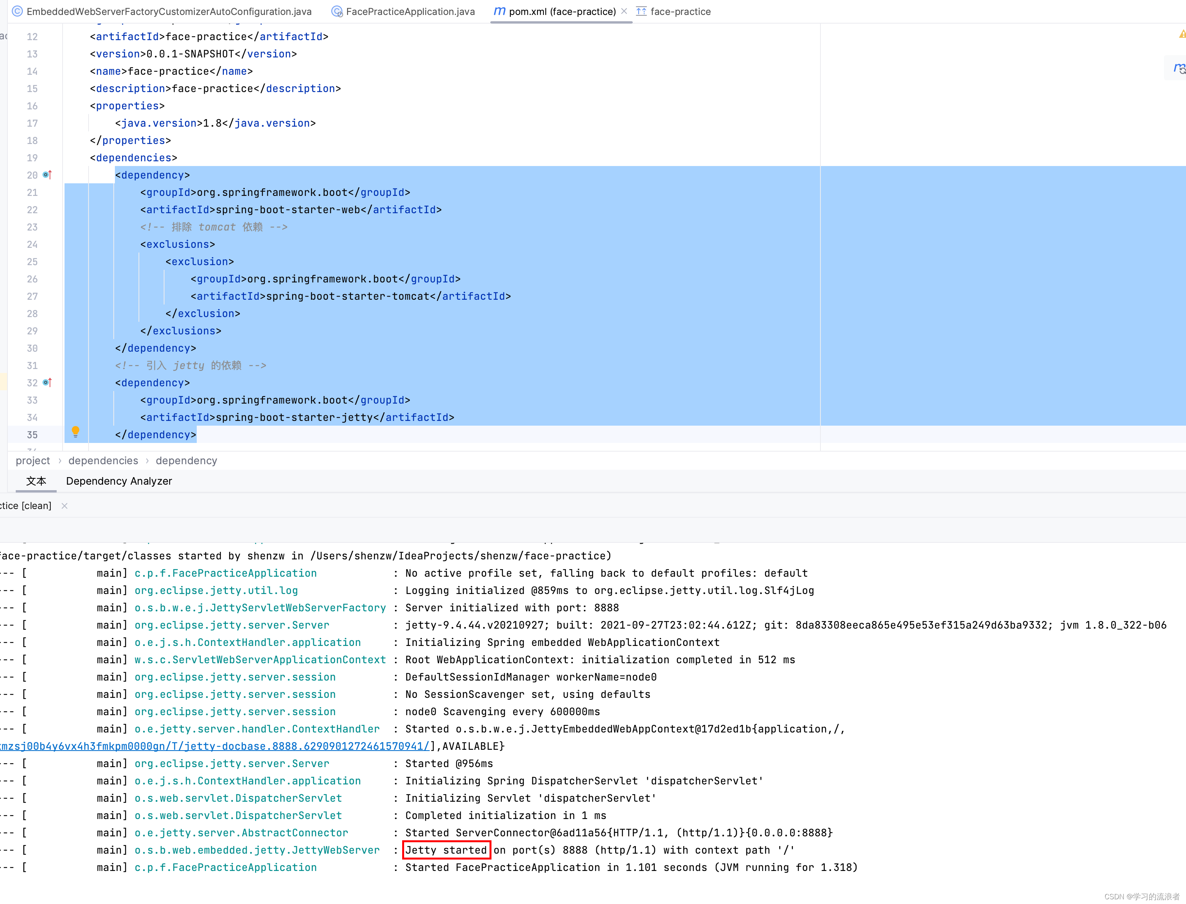Click the 0.0.1-SNAPSHOT version text
Viewport: 1186px width, 904px height.
point(190,54)
